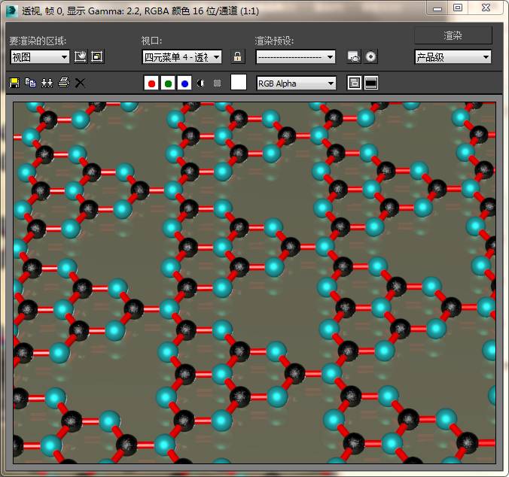Toggle the monochrome display button
The height and width of the screenshot is (477, 509).
(x=217, y=84)
